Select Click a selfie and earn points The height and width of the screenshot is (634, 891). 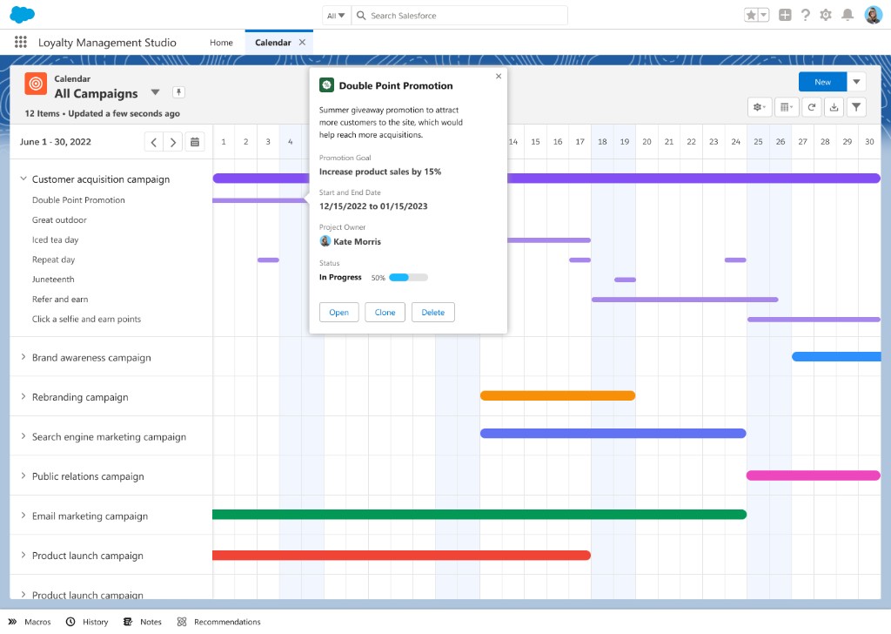[86, 319]
